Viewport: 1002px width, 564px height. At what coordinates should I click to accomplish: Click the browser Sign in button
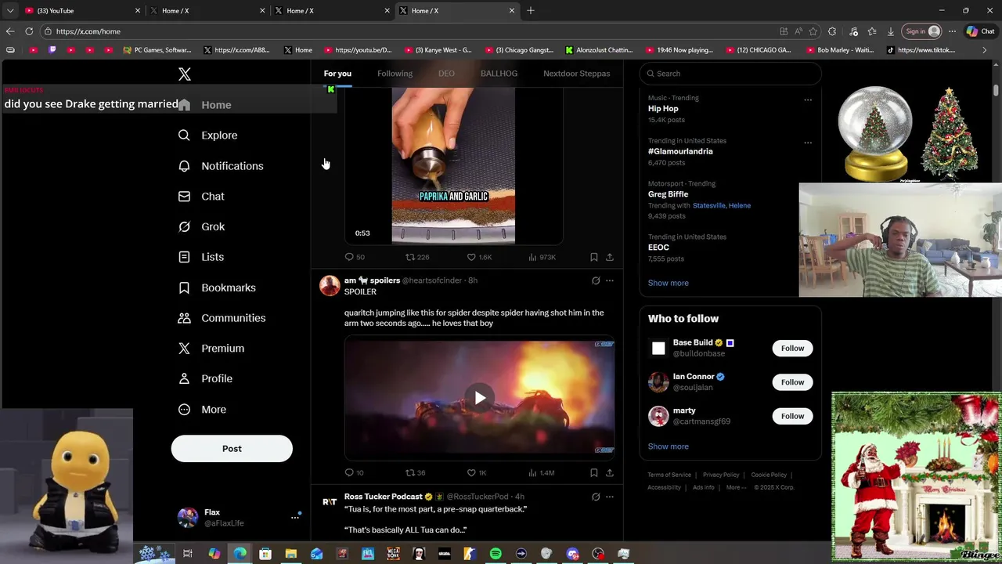coord(921,31)
